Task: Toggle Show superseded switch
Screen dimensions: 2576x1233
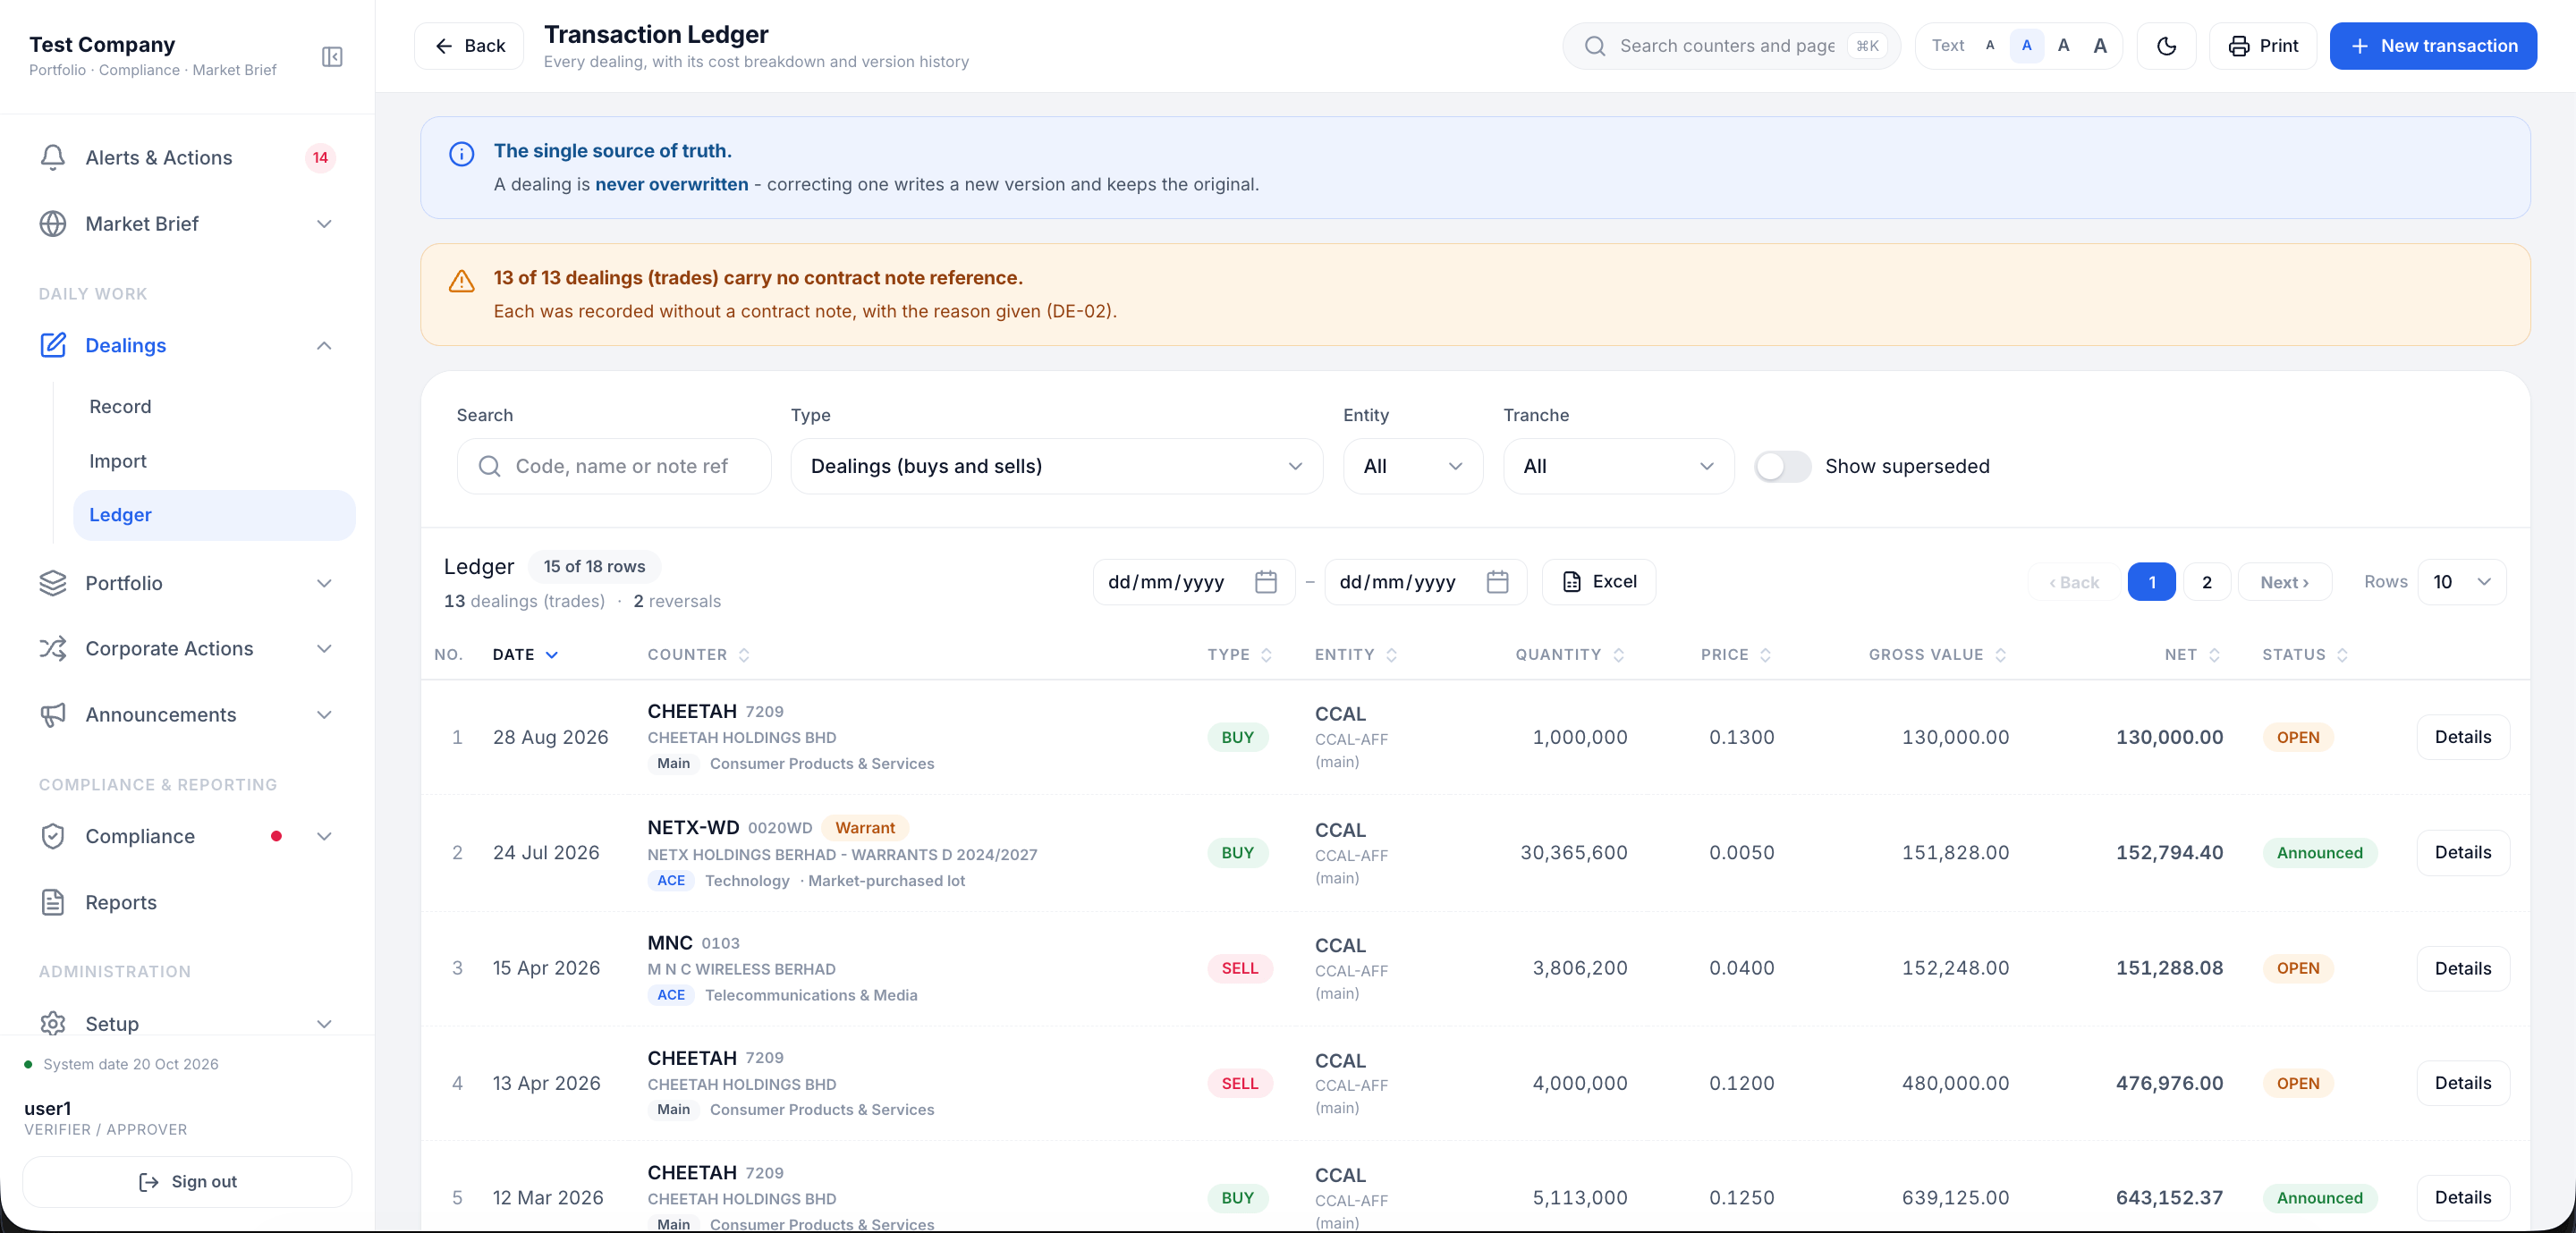Action: point(1782,466)
